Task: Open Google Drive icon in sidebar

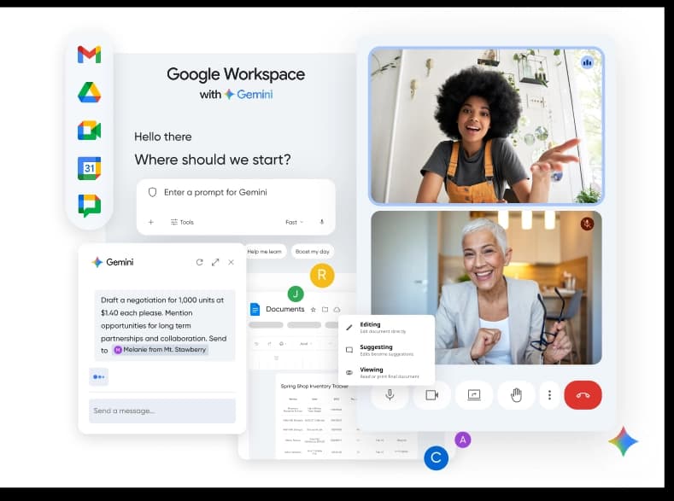Action: (90, 92)
